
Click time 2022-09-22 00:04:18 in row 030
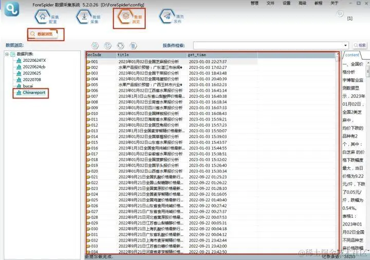coord(208,229)
